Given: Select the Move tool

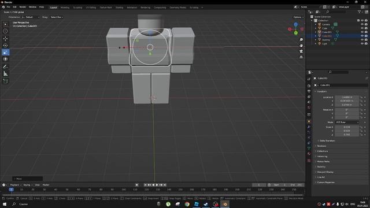Looking at the screenshot, I should (x=5, y=39).
